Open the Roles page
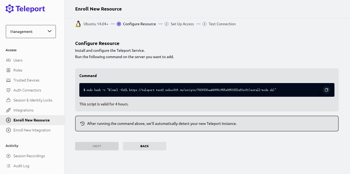The image size is (350, 174). pos(18,70)
